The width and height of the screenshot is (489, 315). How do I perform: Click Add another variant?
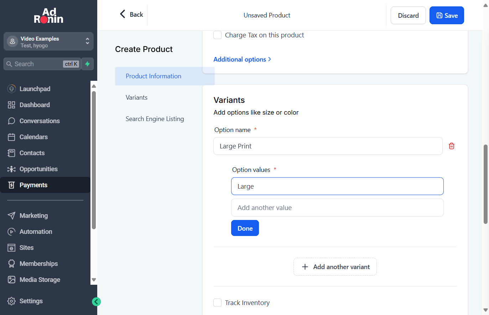[335, 267]
